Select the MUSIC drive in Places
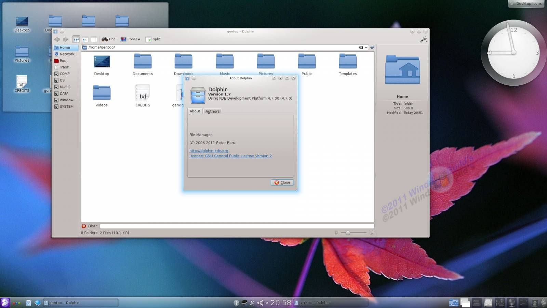547x308 pixels. [x=66, y=87]
